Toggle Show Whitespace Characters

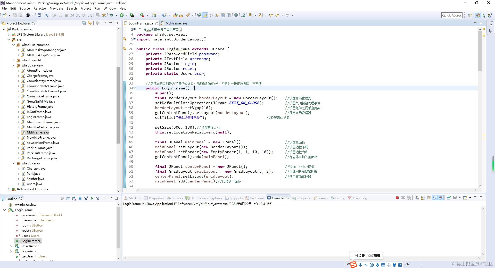point(229,15)
